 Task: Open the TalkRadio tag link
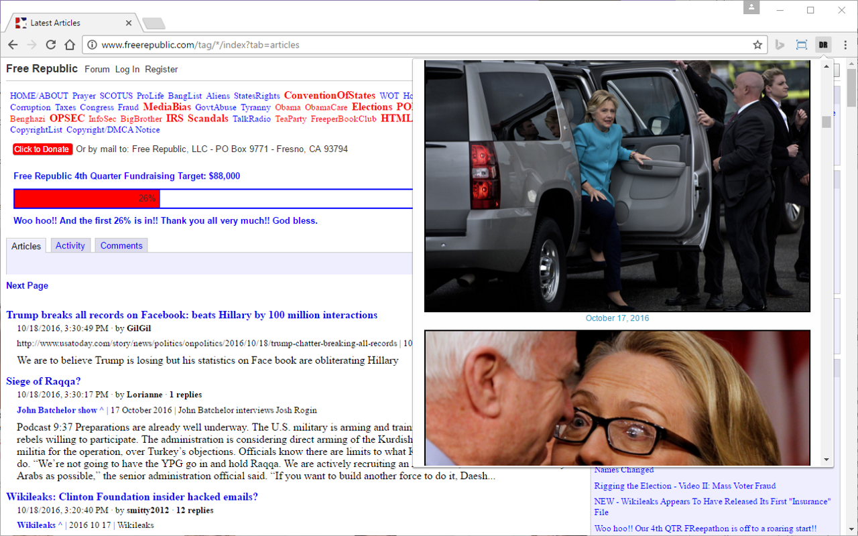tap(252, 119)
